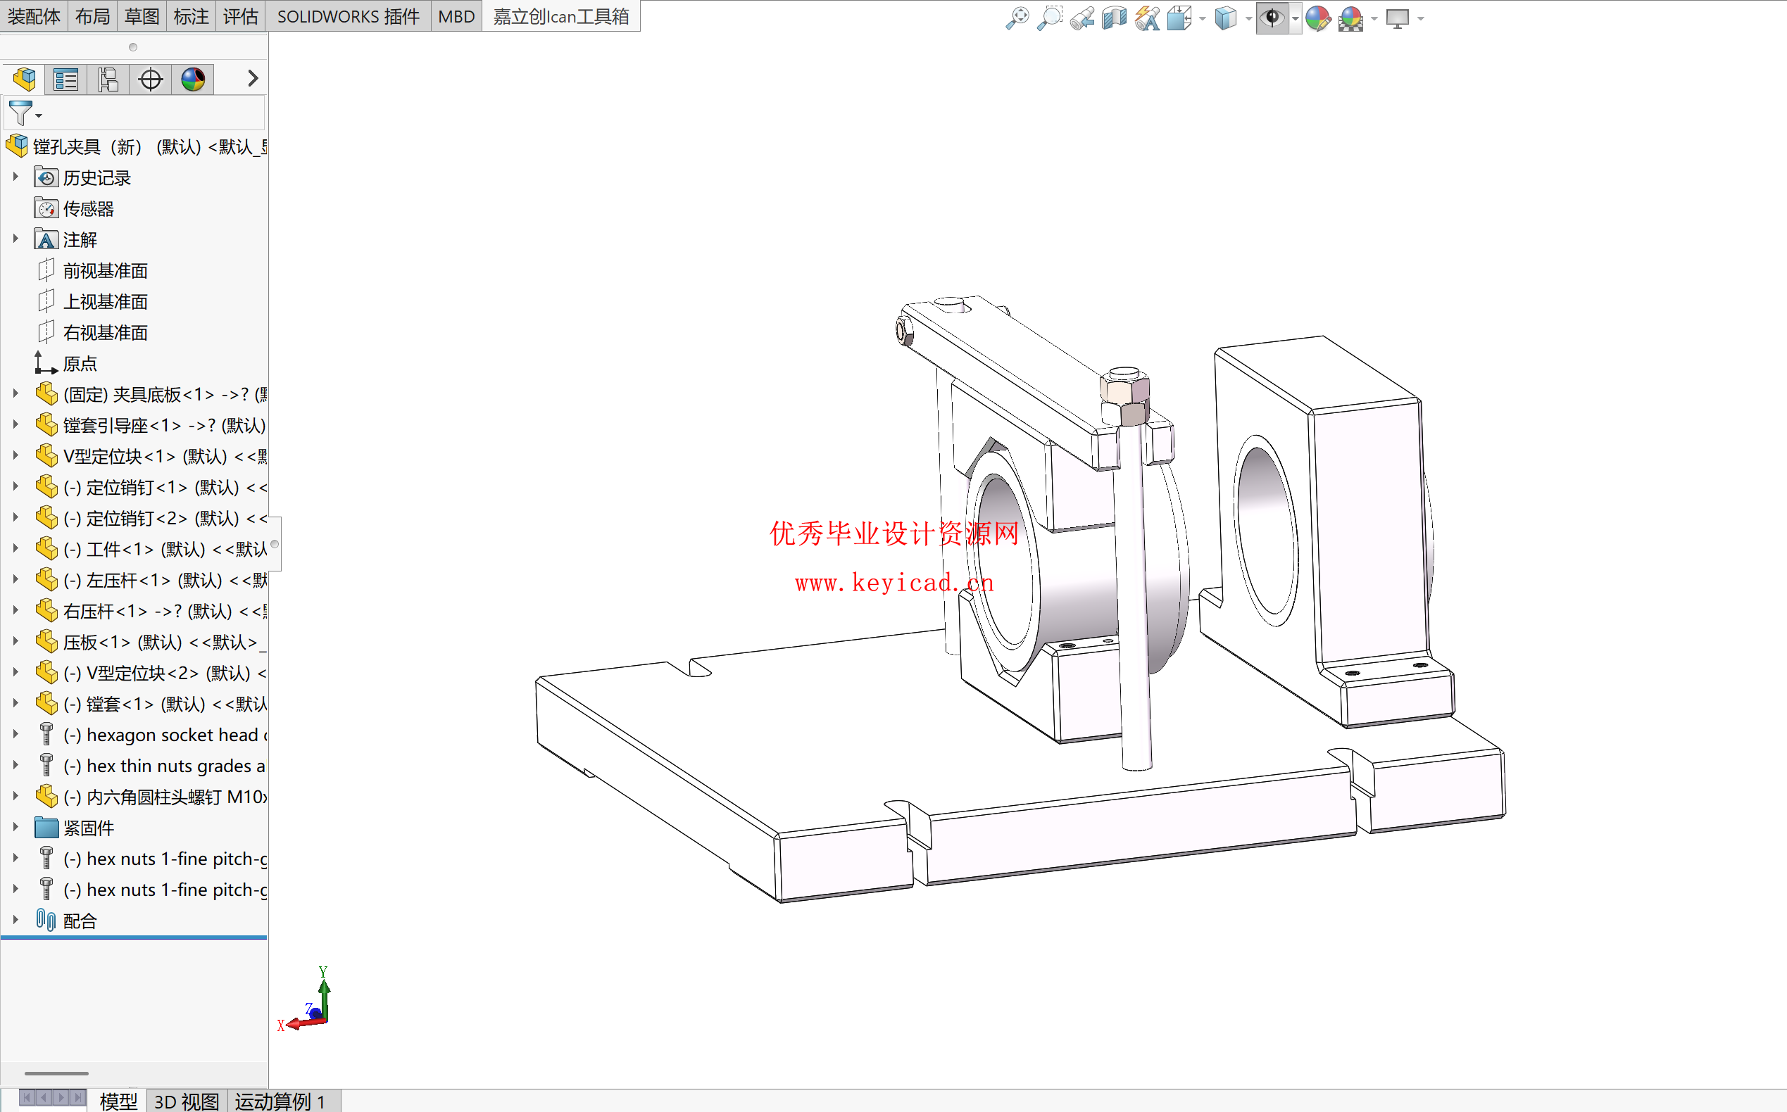Click the View Orientation cube icon

pyautogui.click(x=1179, y=18)
